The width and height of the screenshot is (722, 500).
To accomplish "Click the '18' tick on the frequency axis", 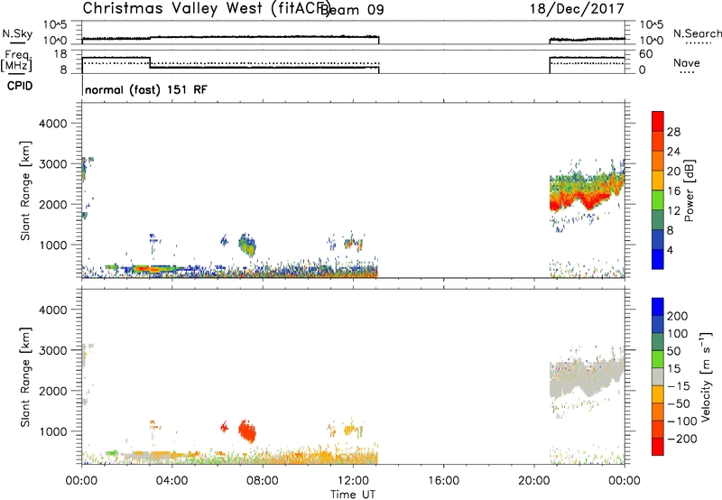I will click(60, 54).
